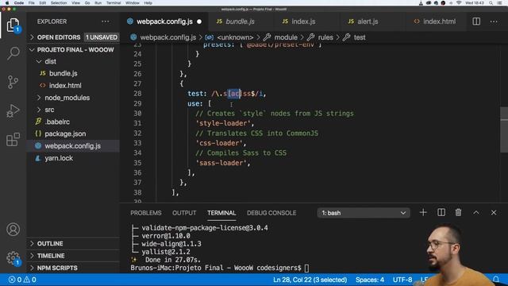Open the Explorer view in activity bar
The image size is (508, 286).
(x=13, y=25)
